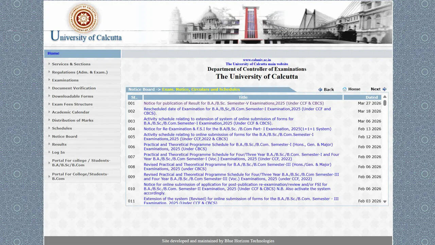Image resolution: width=435 pixels, height=245 pixels.
Task: Click the scrollbar up arrow icon
Action: point(384,97)
